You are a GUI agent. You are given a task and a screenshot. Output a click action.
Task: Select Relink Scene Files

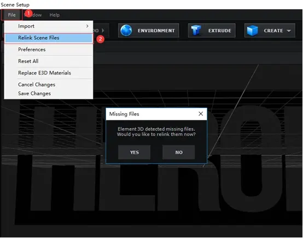coord(49,38)
